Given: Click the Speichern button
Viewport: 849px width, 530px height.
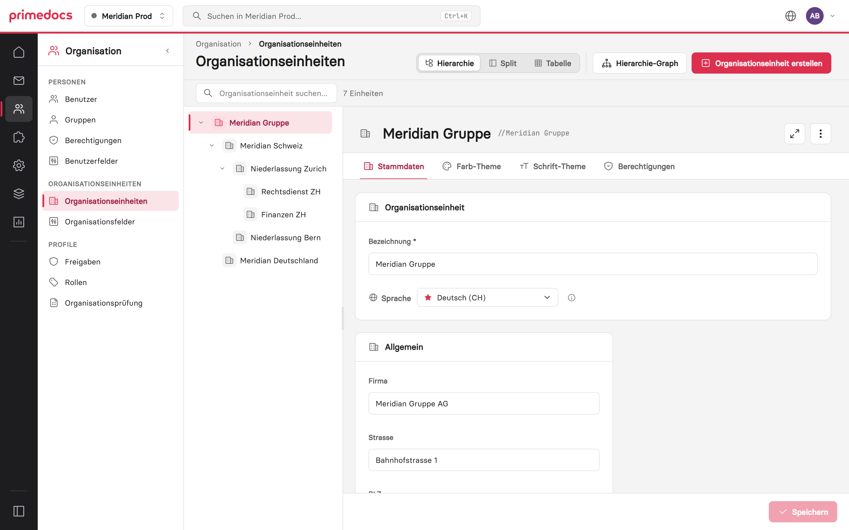Looking at the screenshot, I should pos(803,512).
